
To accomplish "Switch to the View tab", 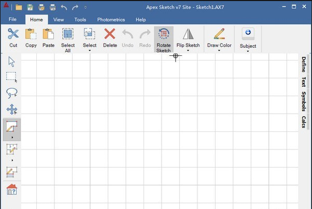I will pos(59,20).
